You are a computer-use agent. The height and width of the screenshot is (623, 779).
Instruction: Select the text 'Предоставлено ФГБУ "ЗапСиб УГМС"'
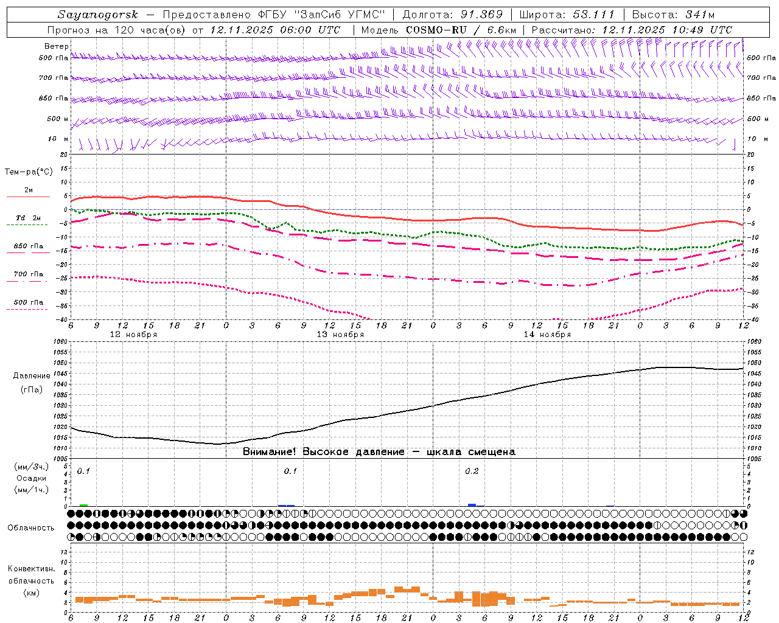pos(274,15)
